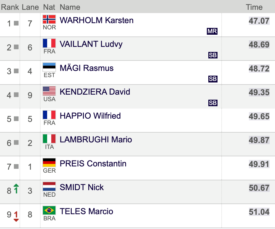
Task: Click the green up arrow for rank 8
Action: click(x=16, y=189)
